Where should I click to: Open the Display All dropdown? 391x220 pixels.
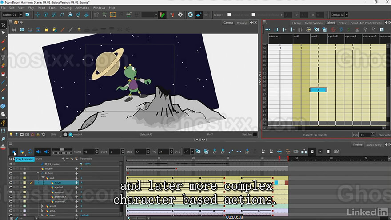pos(347,15)
